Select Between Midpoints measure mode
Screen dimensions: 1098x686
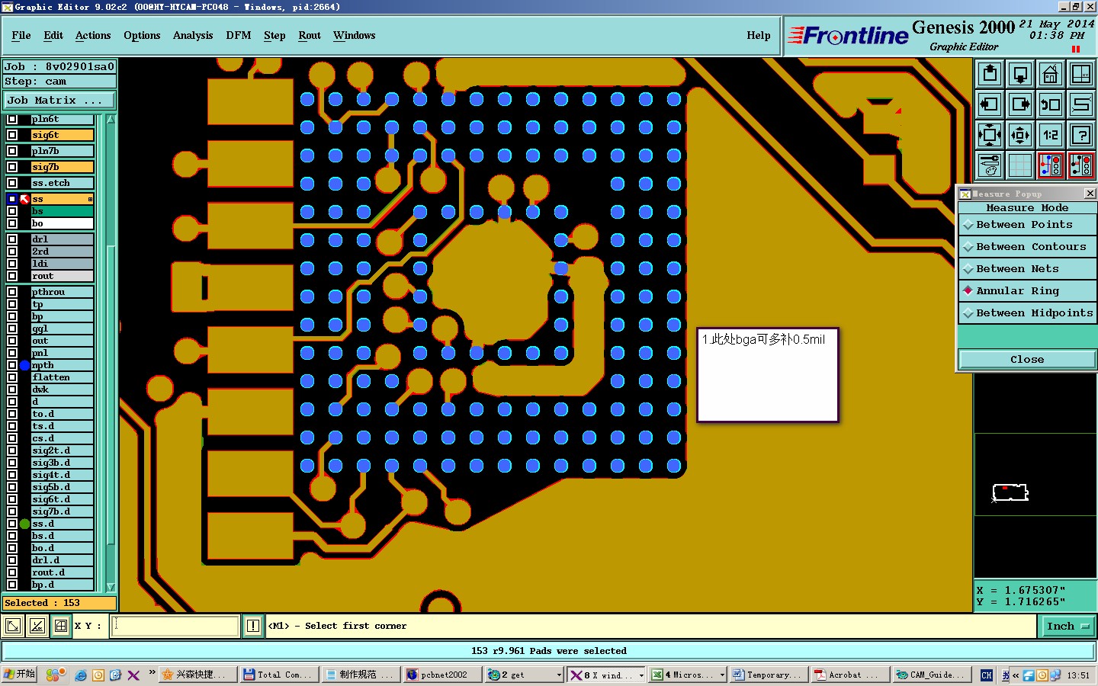click(1027, 313)
